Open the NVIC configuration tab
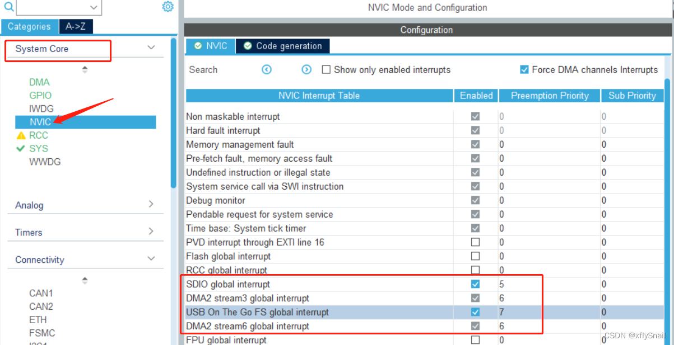This screenshot has height=345, width=674. click(210, 46)
